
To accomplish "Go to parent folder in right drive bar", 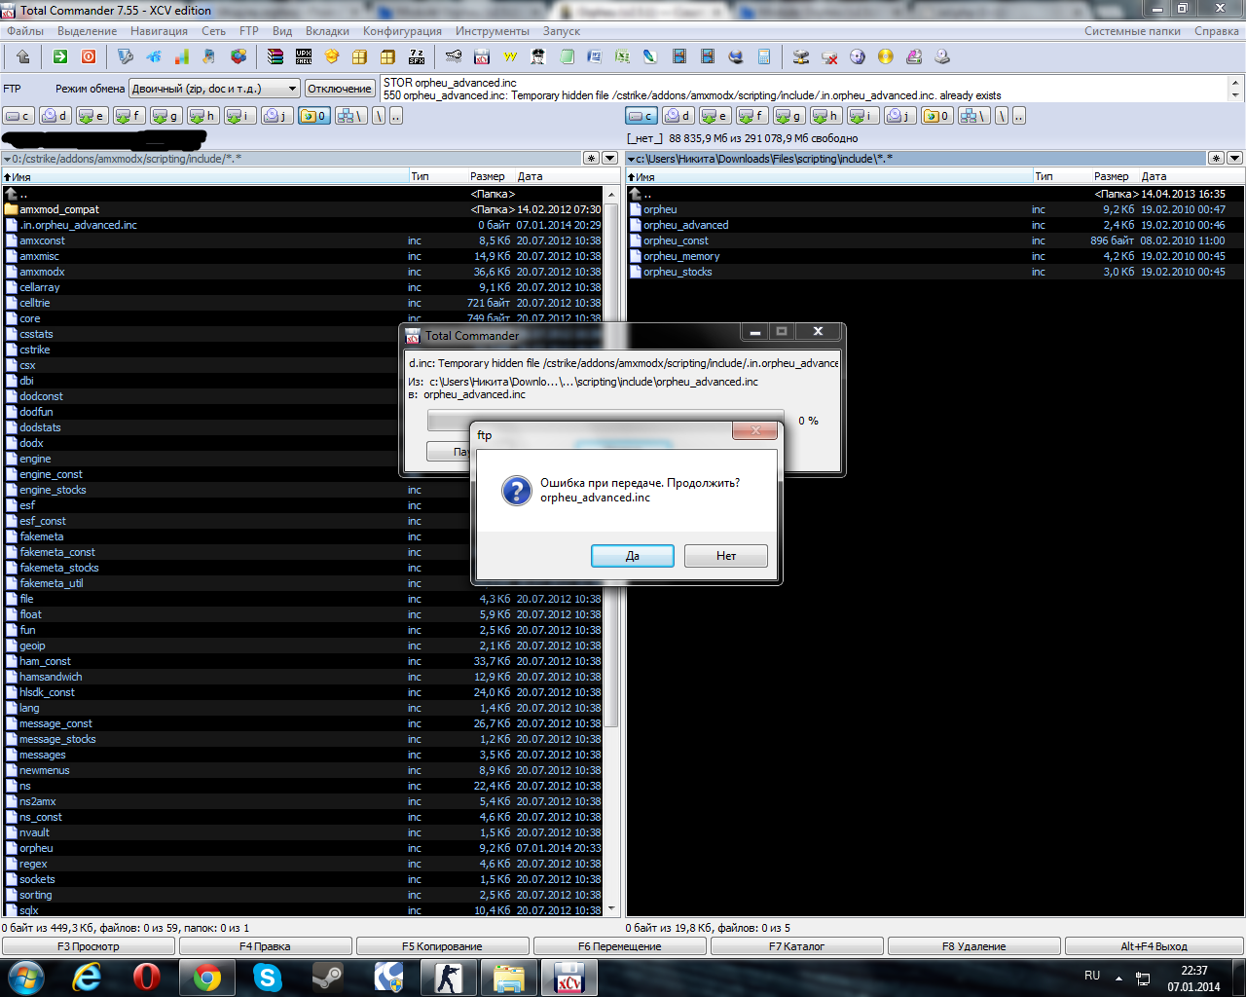I will pyautogui.click(x=1019, y=116).
